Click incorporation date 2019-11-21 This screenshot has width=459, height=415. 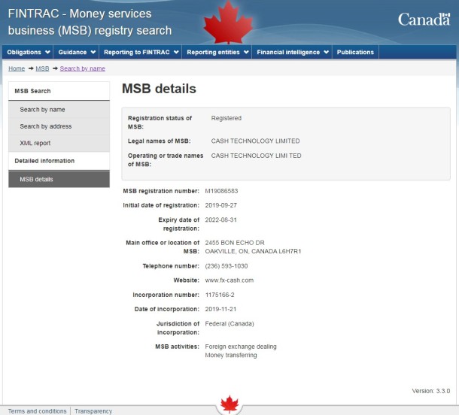coord(220,309)
